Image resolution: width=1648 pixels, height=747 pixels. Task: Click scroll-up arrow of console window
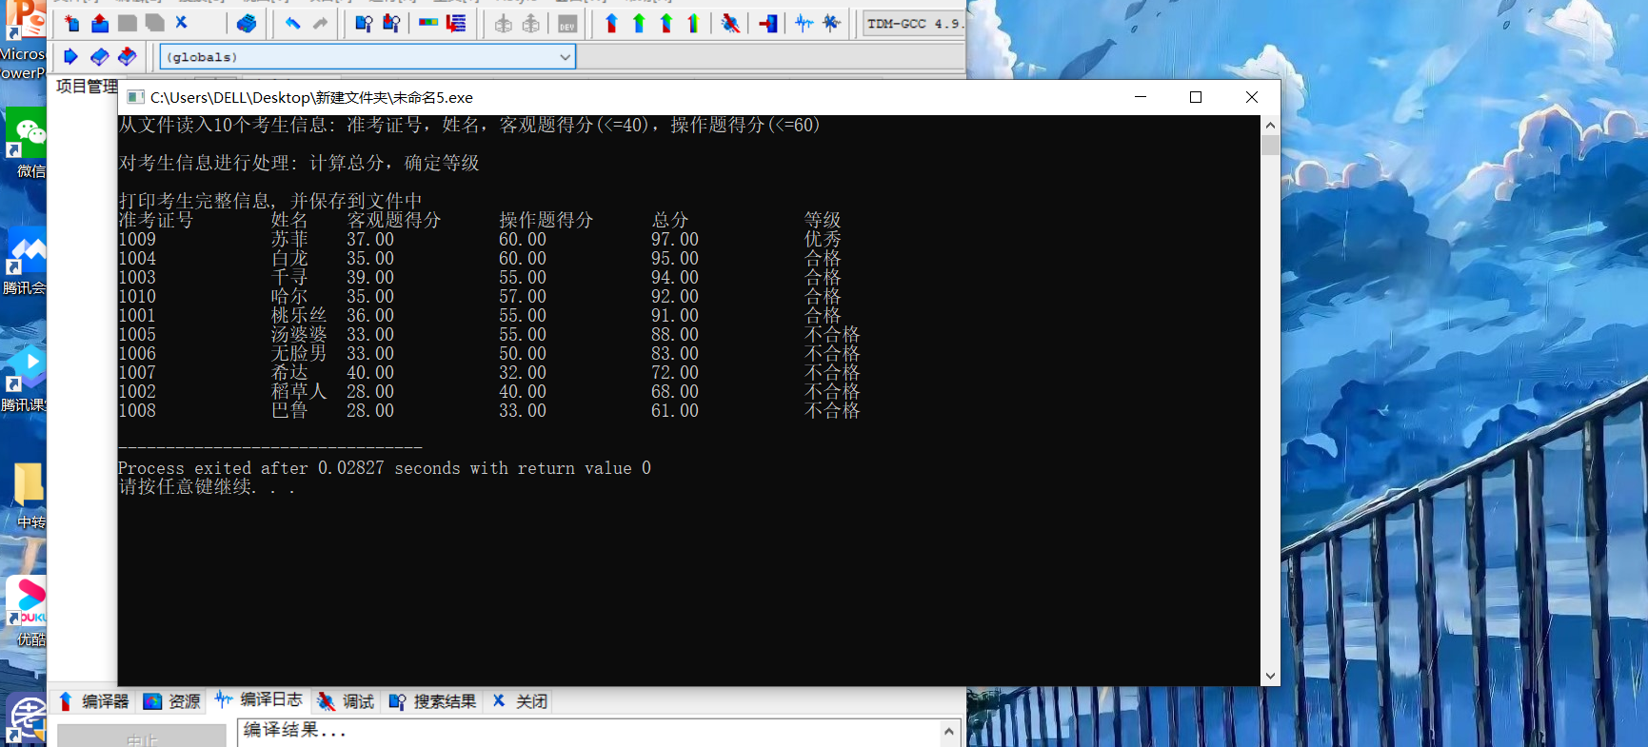tap(1270, 126)
